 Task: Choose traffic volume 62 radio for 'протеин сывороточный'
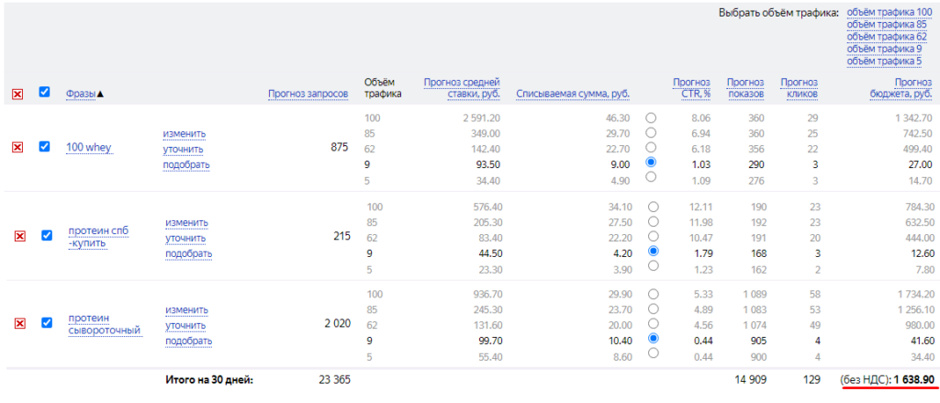point(651,324)
